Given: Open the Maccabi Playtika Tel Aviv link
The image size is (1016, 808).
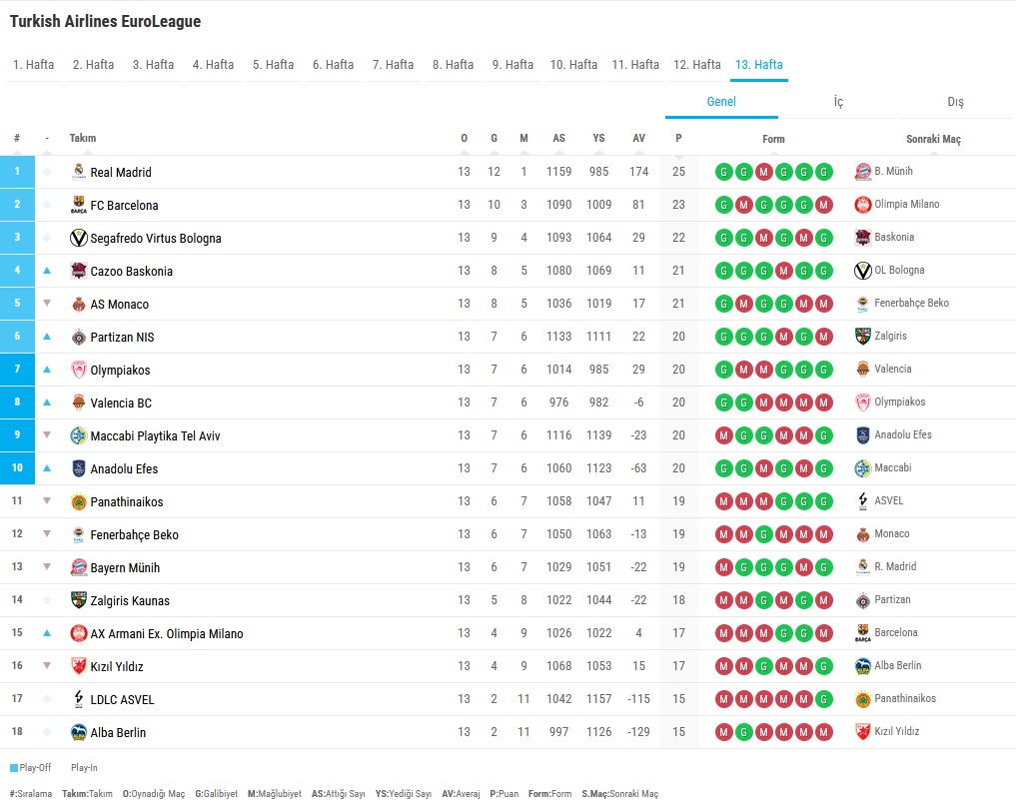Looking at the screenshot, I should click(155, 436).
